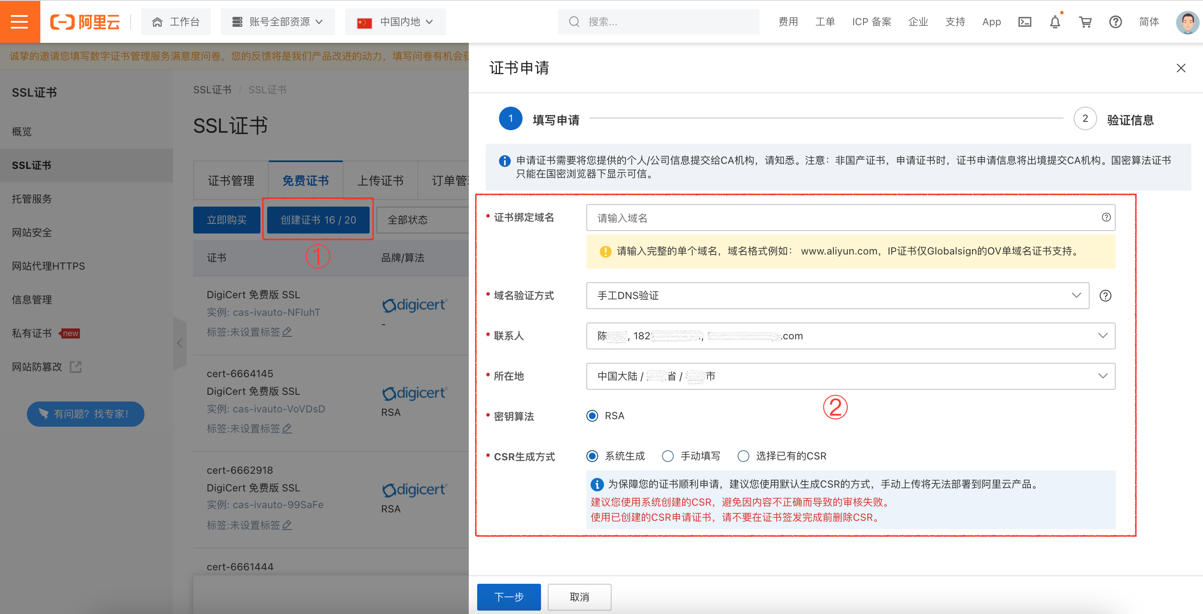This screenshot has width=1203, height=614.
Task: Click the 下一步 button
Action: tap(509, 597)
